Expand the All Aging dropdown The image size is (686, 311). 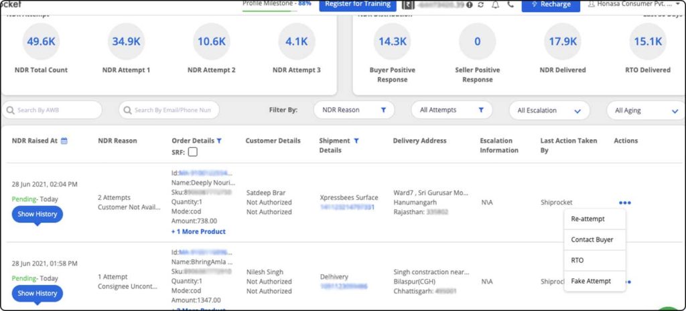click(646, 110)
